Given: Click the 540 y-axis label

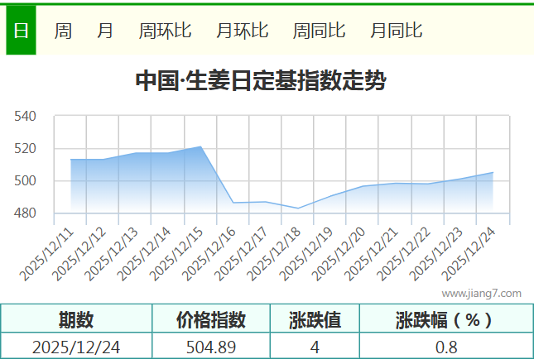Looking at the screenshot, I should pyautogui.click(x=26, y=117).
